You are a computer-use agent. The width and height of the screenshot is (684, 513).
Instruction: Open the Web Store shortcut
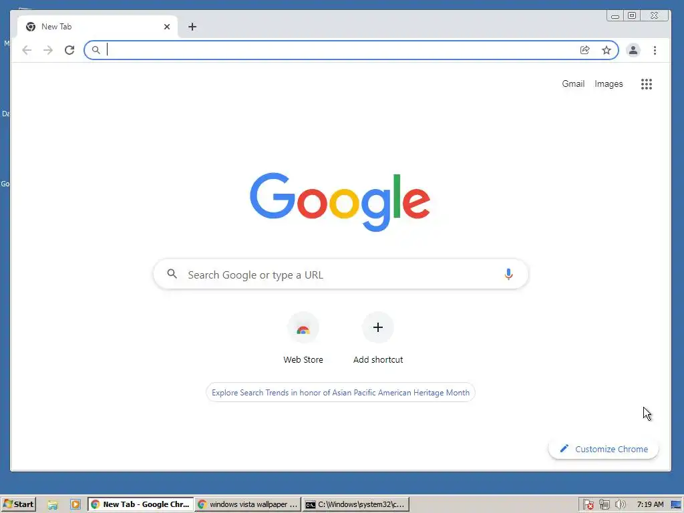[x=303, y=339]
